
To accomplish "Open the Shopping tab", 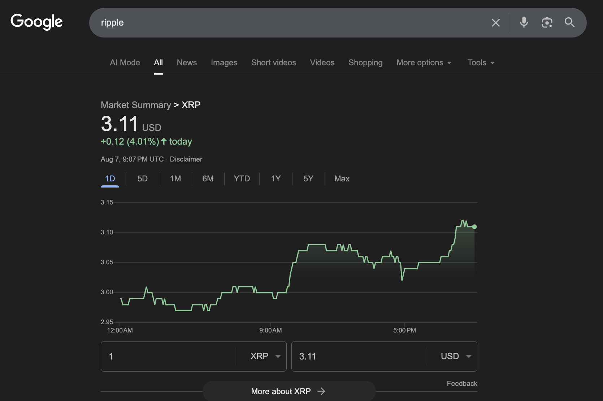I will click(x=365, y=63).
